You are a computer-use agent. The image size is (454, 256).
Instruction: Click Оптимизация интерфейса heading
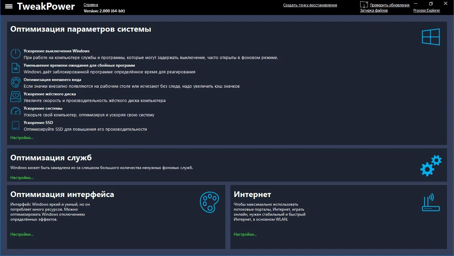tap(62, 194)
